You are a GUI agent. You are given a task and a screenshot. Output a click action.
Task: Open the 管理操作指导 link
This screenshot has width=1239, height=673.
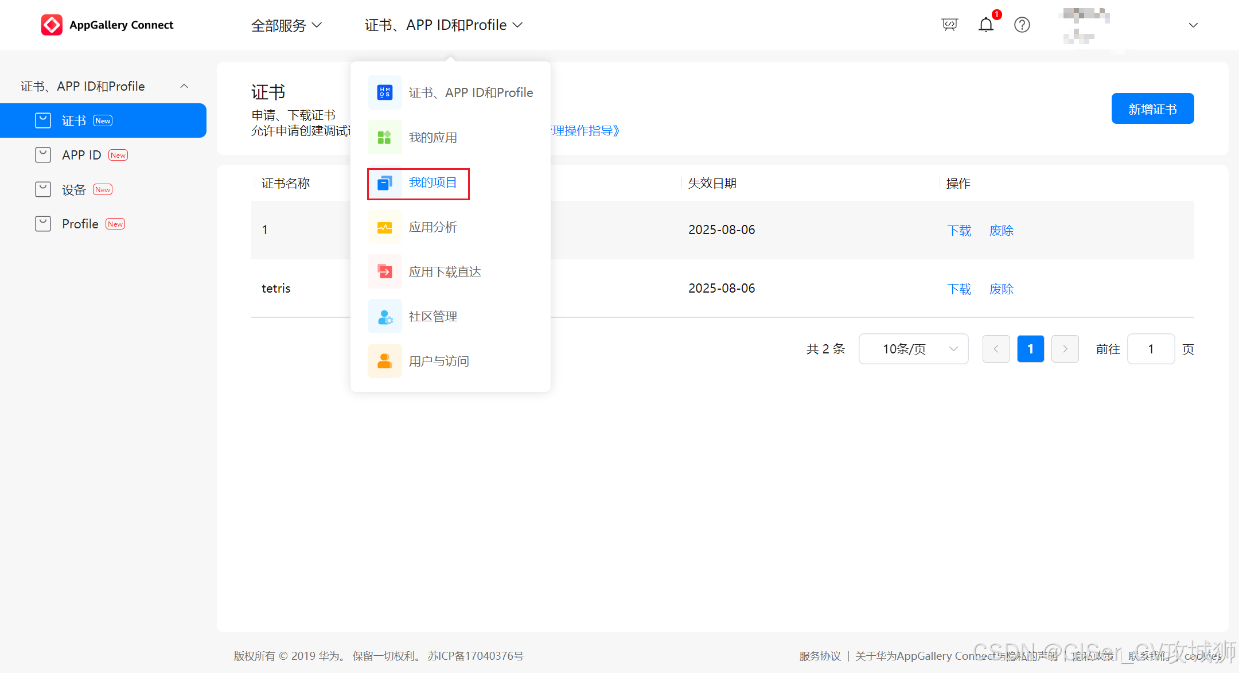(586, 131)
